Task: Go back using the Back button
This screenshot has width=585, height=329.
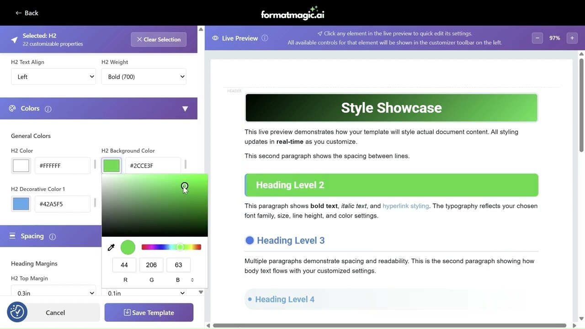Action: click(27, 13)
